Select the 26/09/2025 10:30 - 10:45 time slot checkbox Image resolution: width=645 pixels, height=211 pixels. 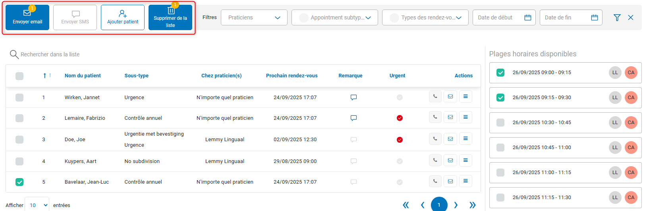click(x=500, y=123)
